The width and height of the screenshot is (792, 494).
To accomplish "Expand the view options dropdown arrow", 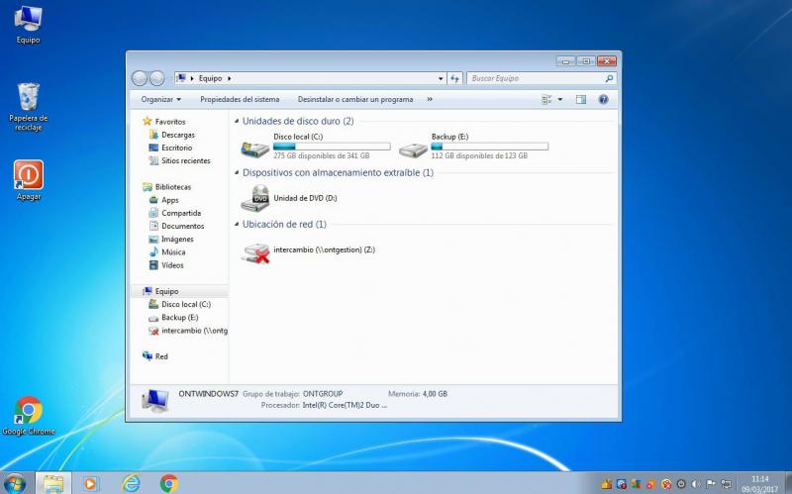I will 560,99.
